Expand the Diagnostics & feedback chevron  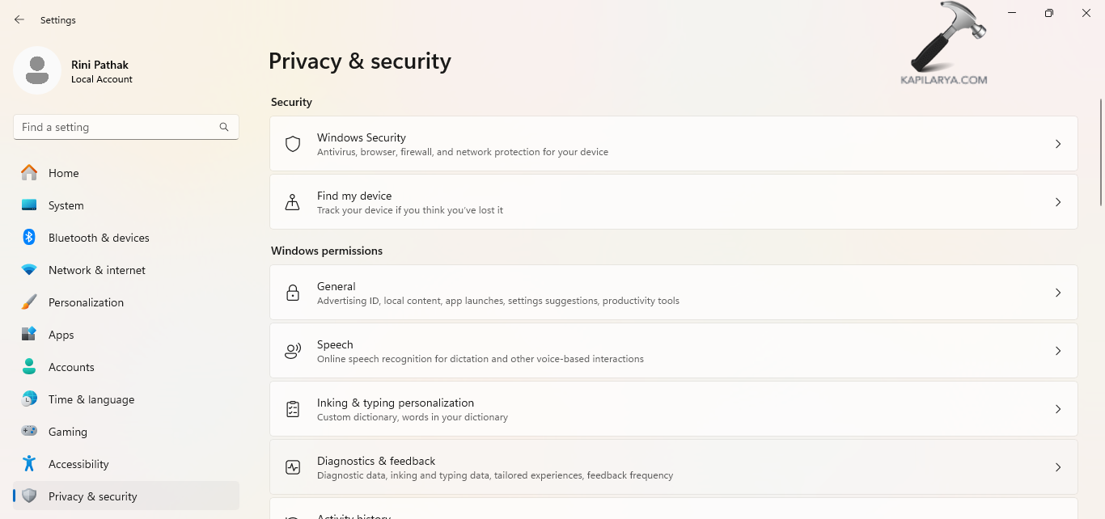(x=1058, y=466)
